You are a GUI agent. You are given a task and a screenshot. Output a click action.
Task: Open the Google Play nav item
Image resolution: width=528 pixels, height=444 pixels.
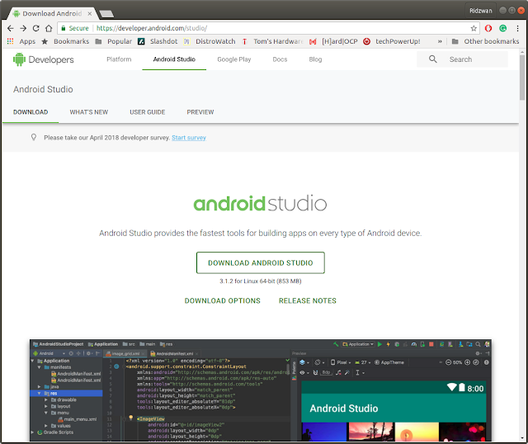pos(234,59)
